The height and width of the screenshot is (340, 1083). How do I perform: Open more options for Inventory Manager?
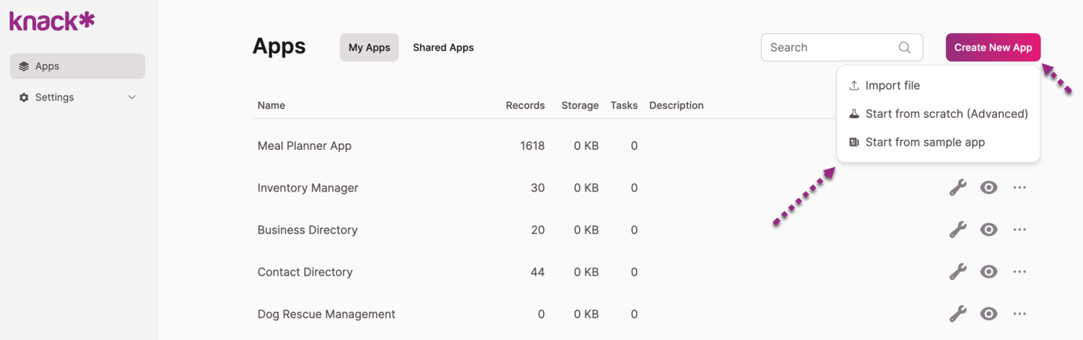(x=1019, y=188)
